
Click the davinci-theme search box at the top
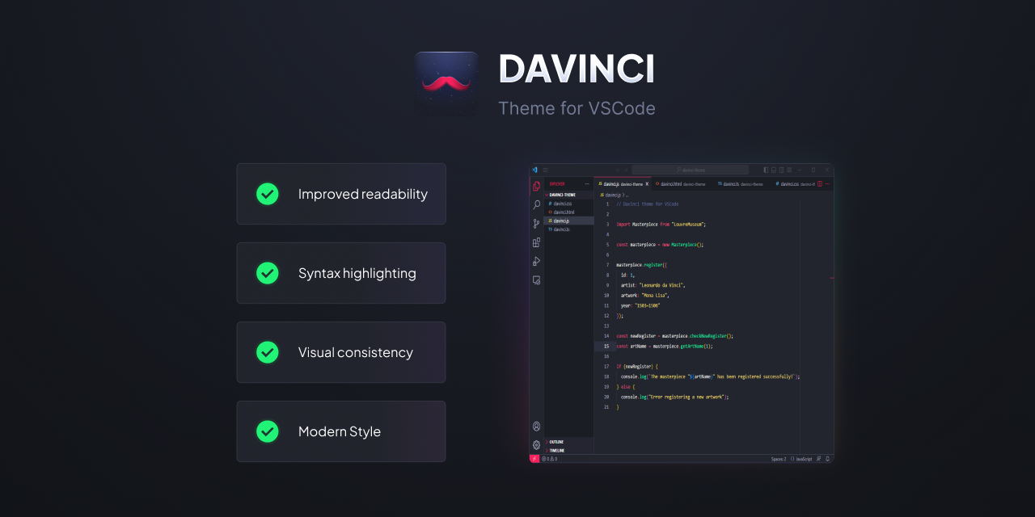pos(691,170)
